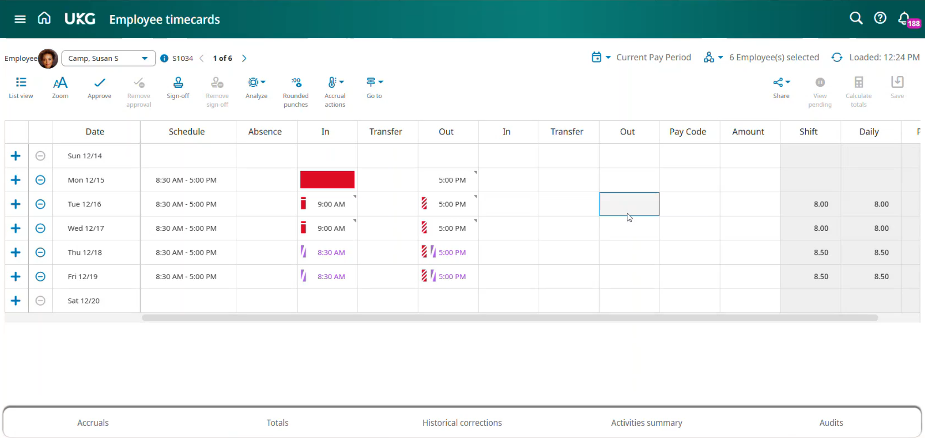Open the main hamburger menu
Viewport: 925px width, 438px height.
pos(20,19)
